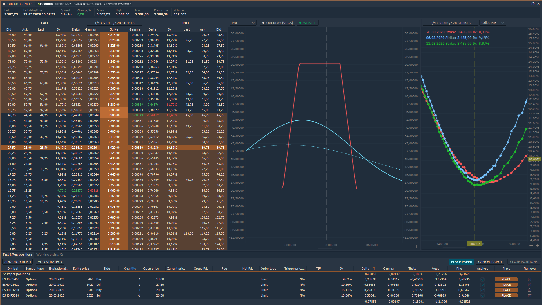The width and height of the screenshot is (542, 305).
Task: Zoom in on the P&L chart
Action: pos(416,246)
